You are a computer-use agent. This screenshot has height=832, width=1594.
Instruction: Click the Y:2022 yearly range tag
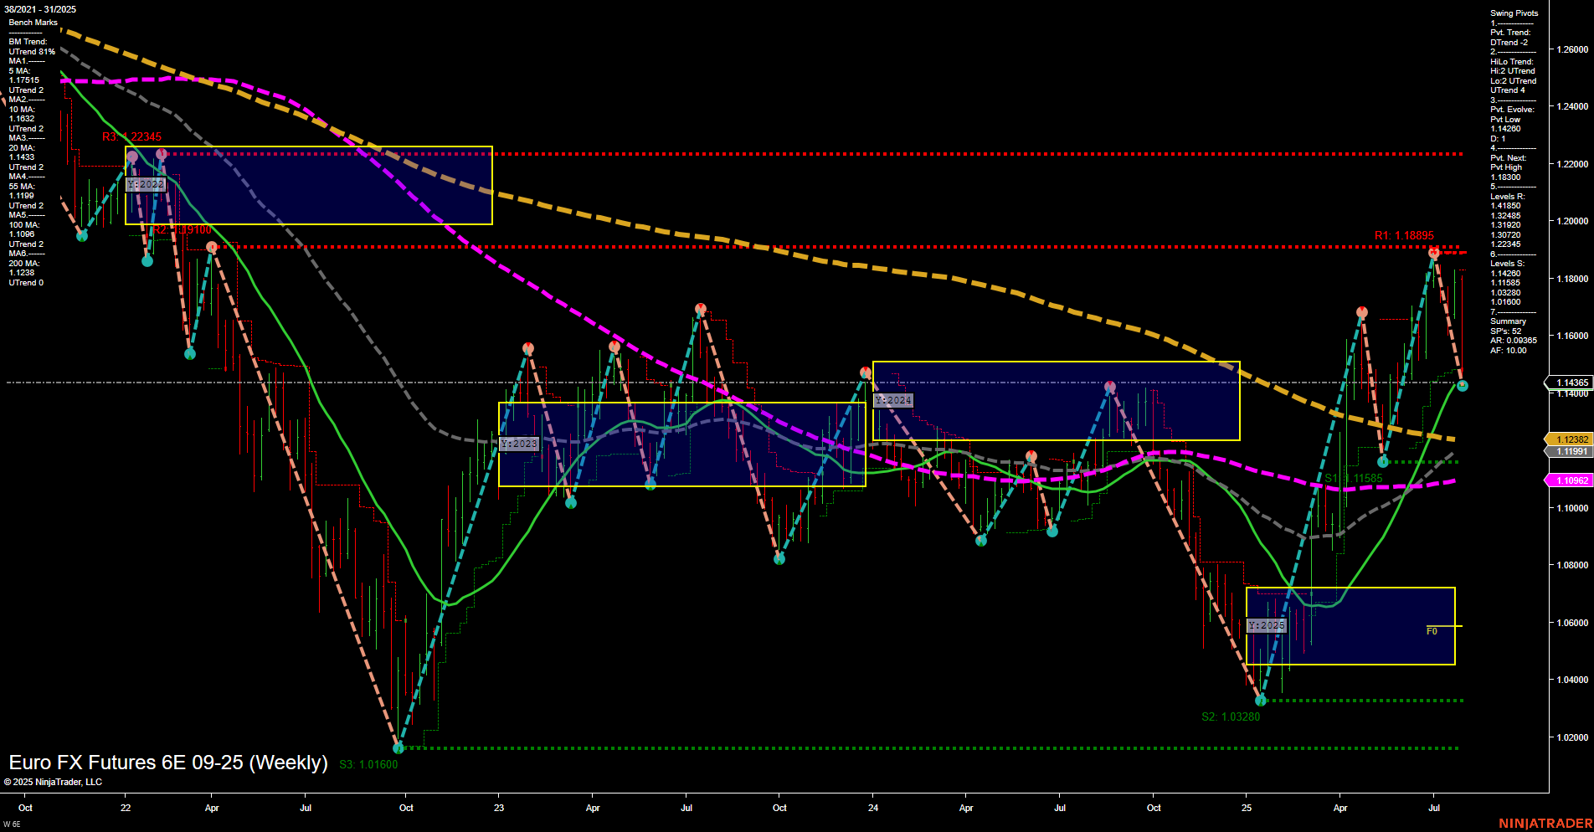pyautogui.click(x=146, y=184)
